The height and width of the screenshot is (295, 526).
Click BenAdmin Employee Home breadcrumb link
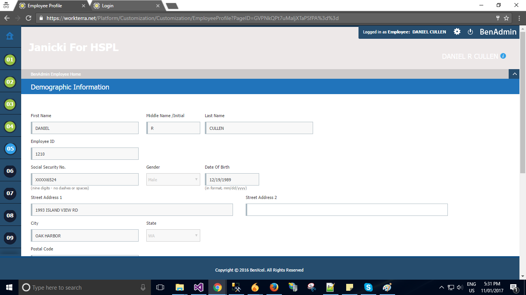pyautogui.click(x=56, y=74)
